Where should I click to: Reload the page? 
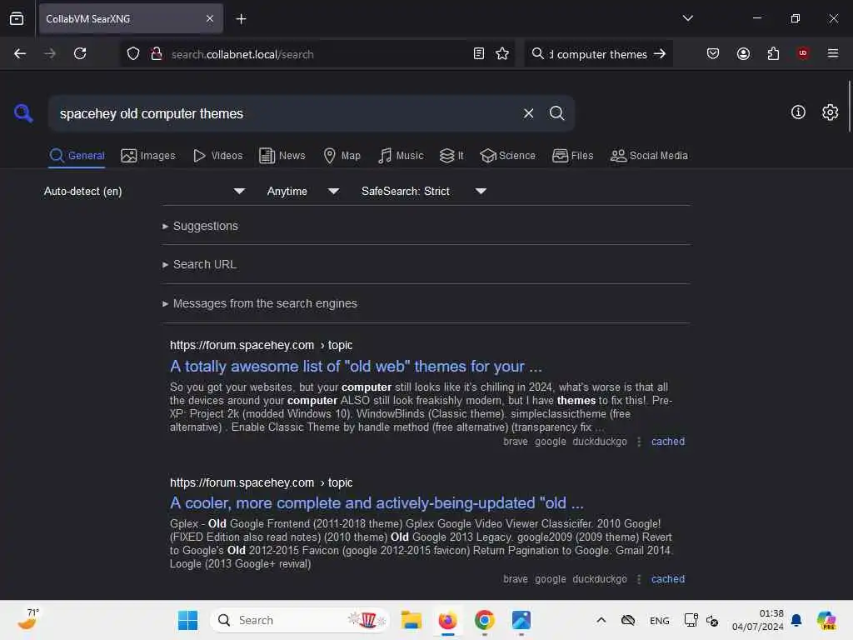pyautogui.click(x=80, y=53)
